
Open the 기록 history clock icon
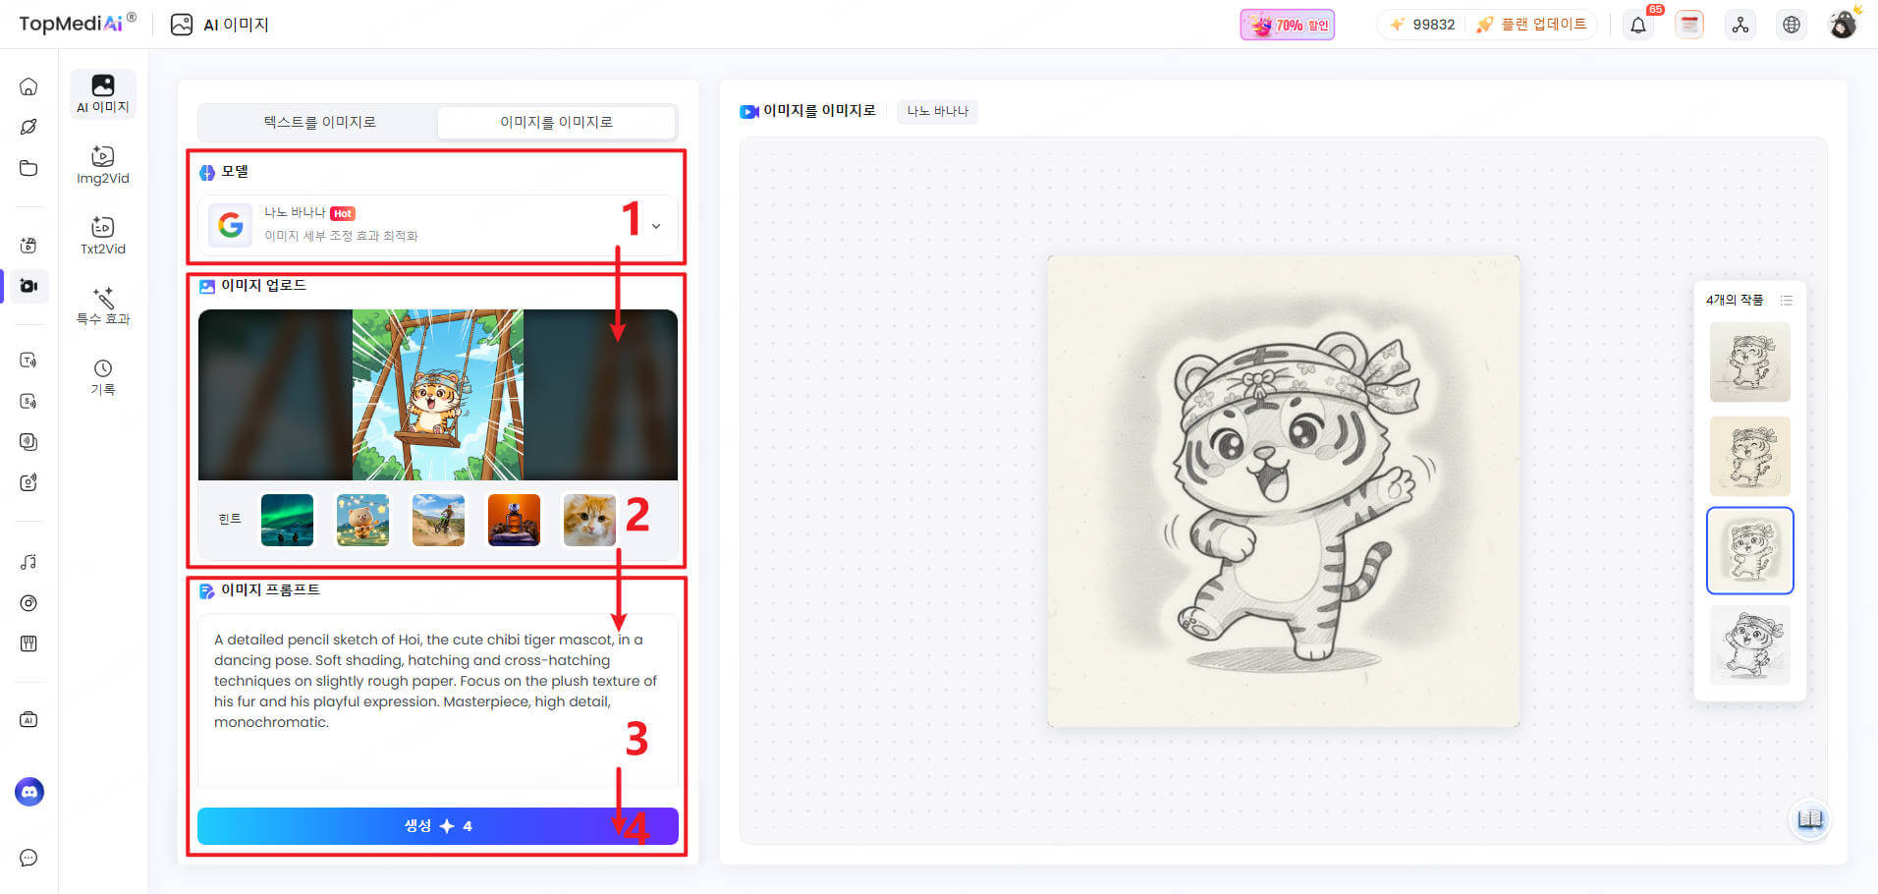coord(102,376)
